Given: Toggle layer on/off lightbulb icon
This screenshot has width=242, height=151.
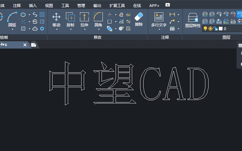Looking at the screenshot, I should 205,29.
